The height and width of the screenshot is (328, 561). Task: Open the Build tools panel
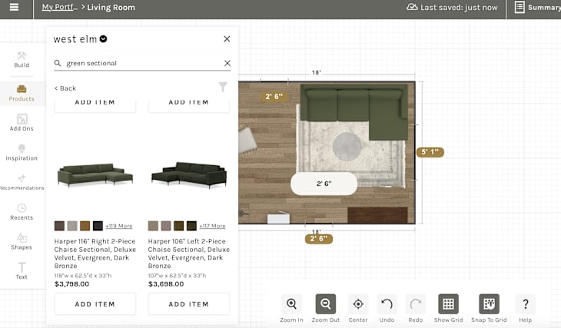tap(22, 59)
